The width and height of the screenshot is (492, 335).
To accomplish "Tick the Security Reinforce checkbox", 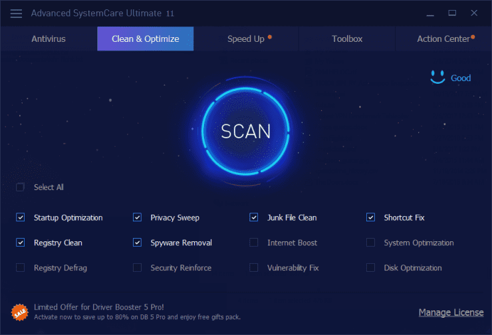I will pyautogui.click(x=137, y=268).
